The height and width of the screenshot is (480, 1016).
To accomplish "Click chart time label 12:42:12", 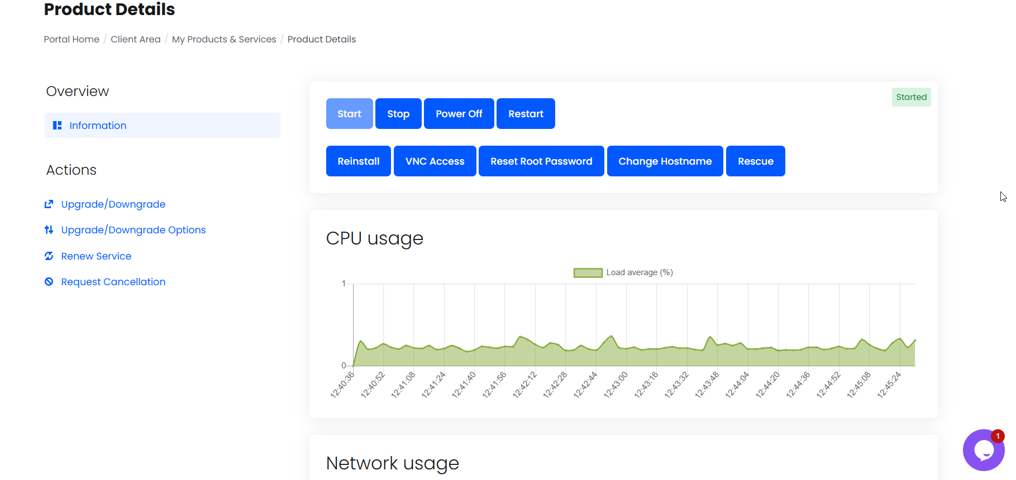I will (524, 385).
